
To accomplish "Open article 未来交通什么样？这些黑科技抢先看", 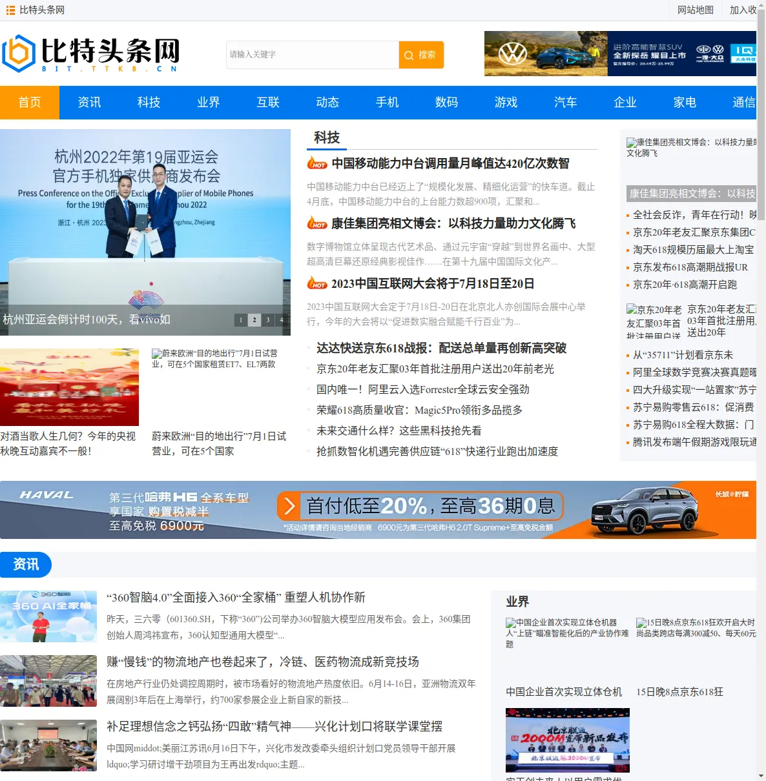I will (399, 431).
